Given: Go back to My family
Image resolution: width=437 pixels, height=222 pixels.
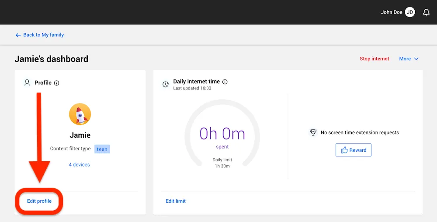Looking at the screenshot, I should [40, 35].
